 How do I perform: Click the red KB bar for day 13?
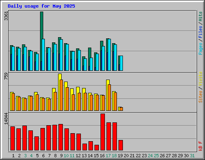coord(84,147)
